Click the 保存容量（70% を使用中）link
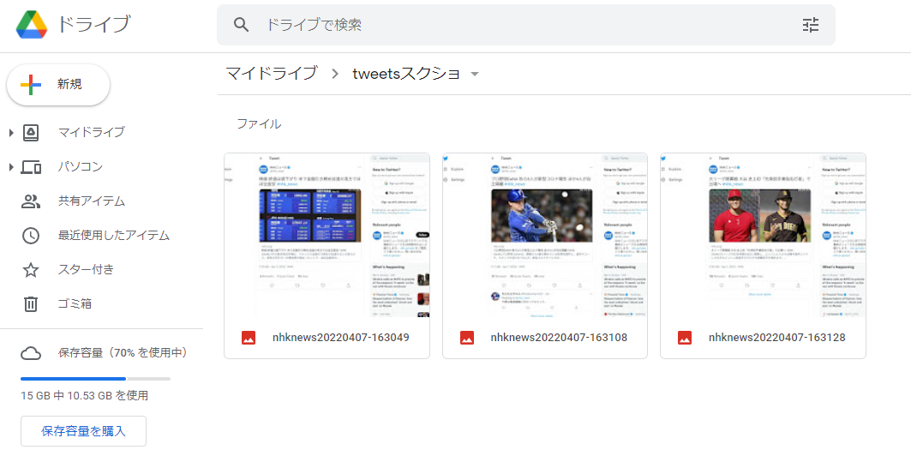Screen dimensions: 911x468 (x=123, y=353)
